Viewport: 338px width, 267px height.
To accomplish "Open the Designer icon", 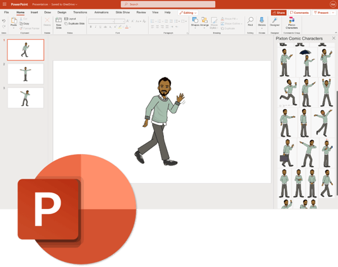I will click(x=275, y=20).
